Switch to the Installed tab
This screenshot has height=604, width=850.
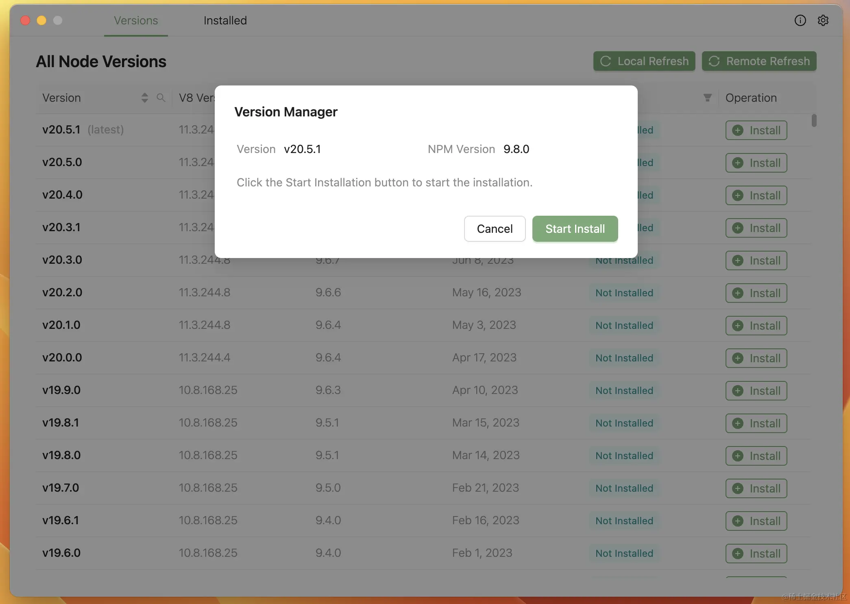point(225,20)
